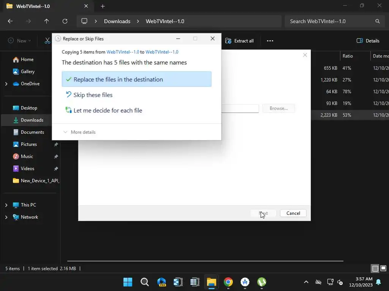The image size is (389, 291).
Task: Choose Skip these files
Action: click(136, 95)
